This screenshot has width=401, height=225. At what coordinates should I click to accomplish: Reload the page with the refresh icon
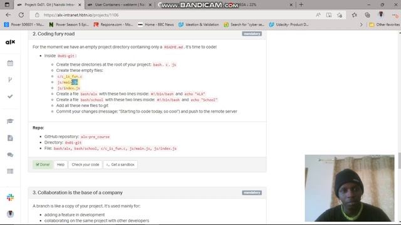point(21,15)
